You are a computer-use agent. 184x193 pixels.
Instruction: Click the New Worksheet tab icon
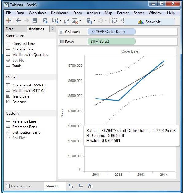coord(71,186)
